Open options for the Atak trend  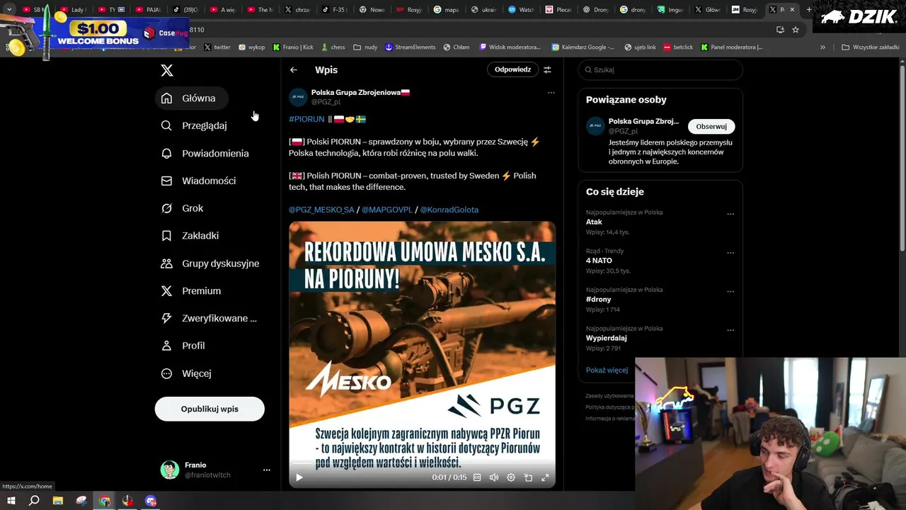730,214
